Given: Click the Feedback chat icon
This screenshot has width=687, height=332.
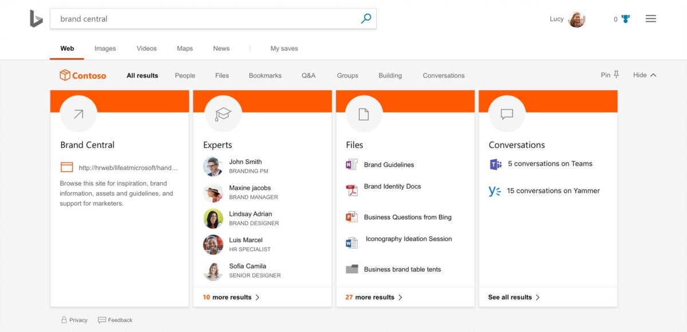Looking at the screenshot, I should 102,320.
